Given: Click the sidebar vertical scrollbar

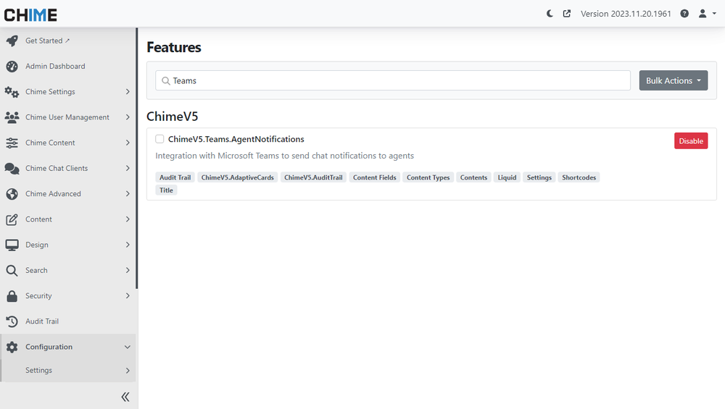Looking at the screenshot, I should [137, 159].
